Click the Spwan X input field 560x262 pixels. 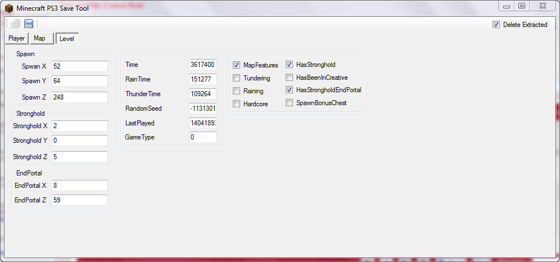click(80, 66)
